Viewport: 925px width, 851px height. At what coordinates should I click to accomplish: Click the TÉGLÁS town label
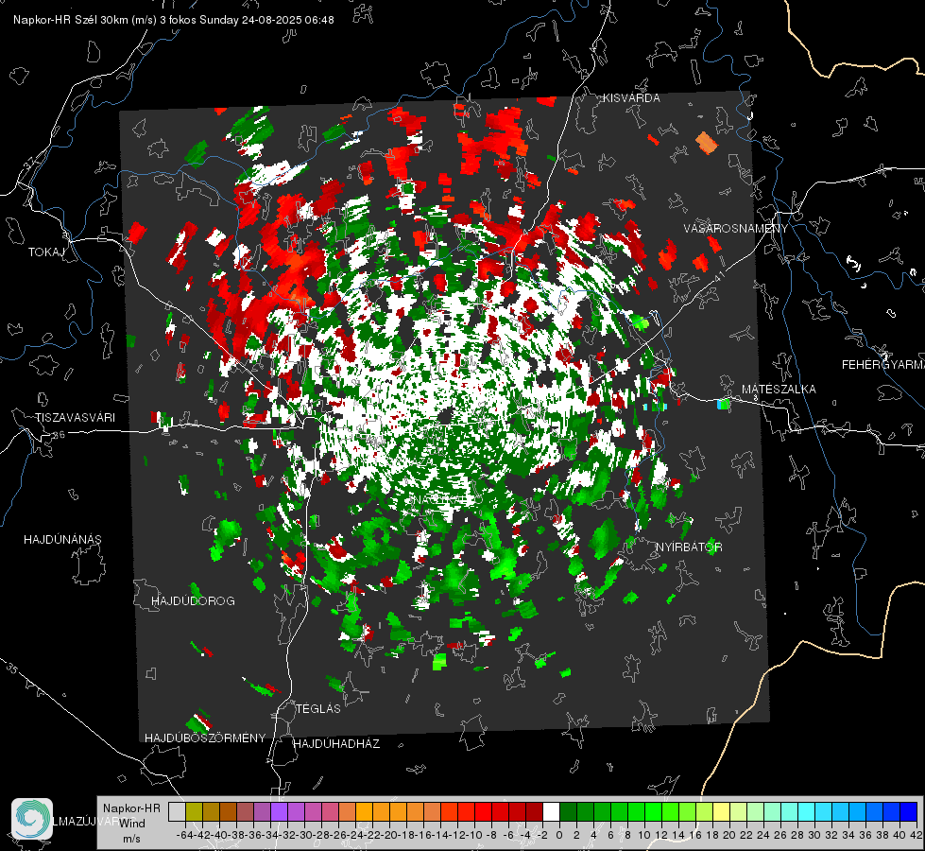click(318, 709)
